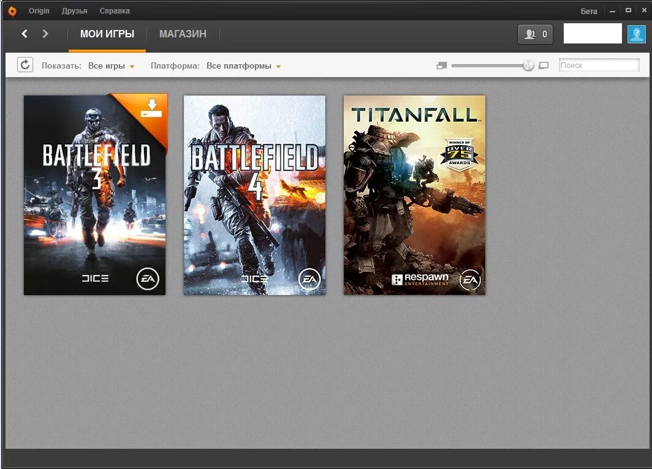Open the Друзья menu

[74, 11]
